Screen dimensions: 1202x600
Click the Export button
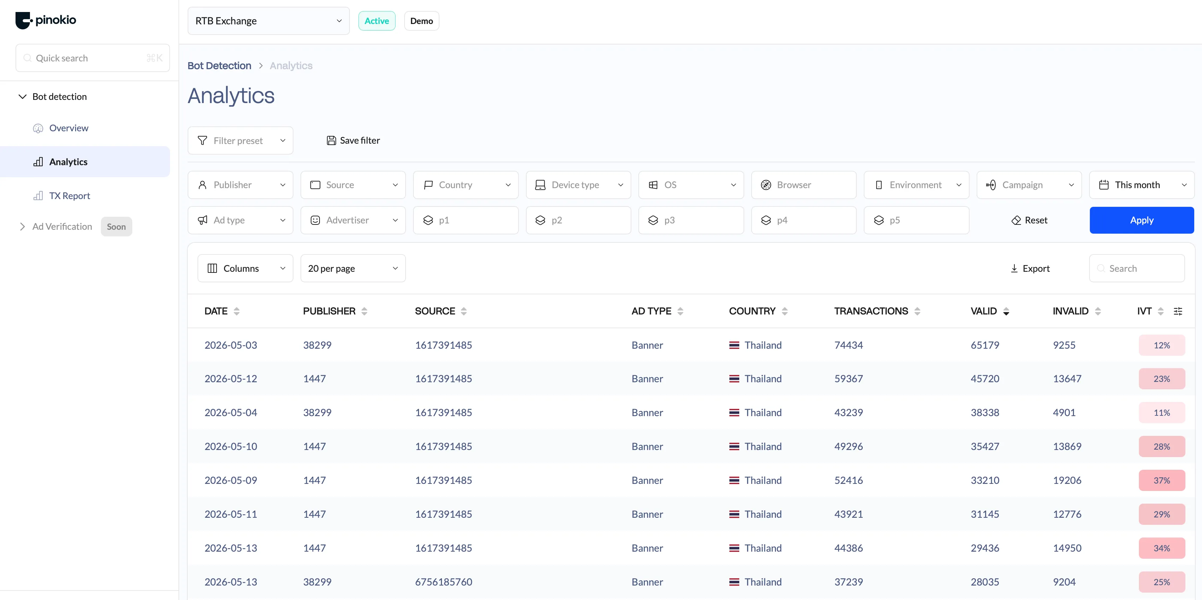(x=1030, y=269)
